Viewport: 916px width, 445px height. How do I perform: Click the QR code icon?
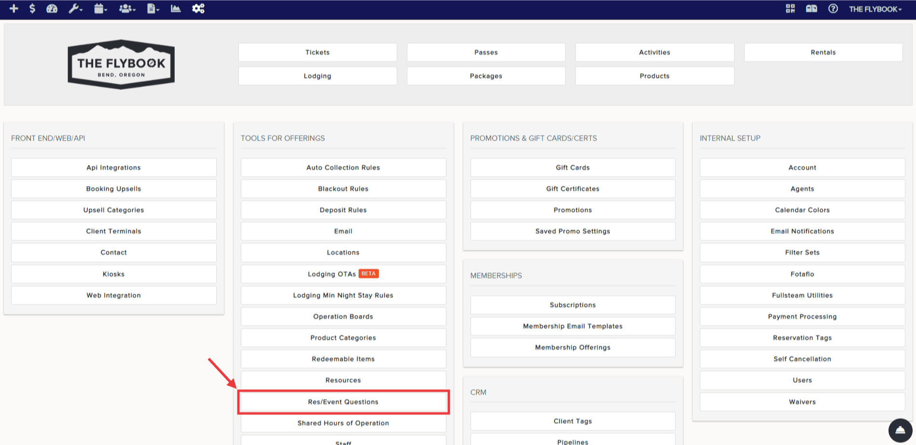[790, 9]
